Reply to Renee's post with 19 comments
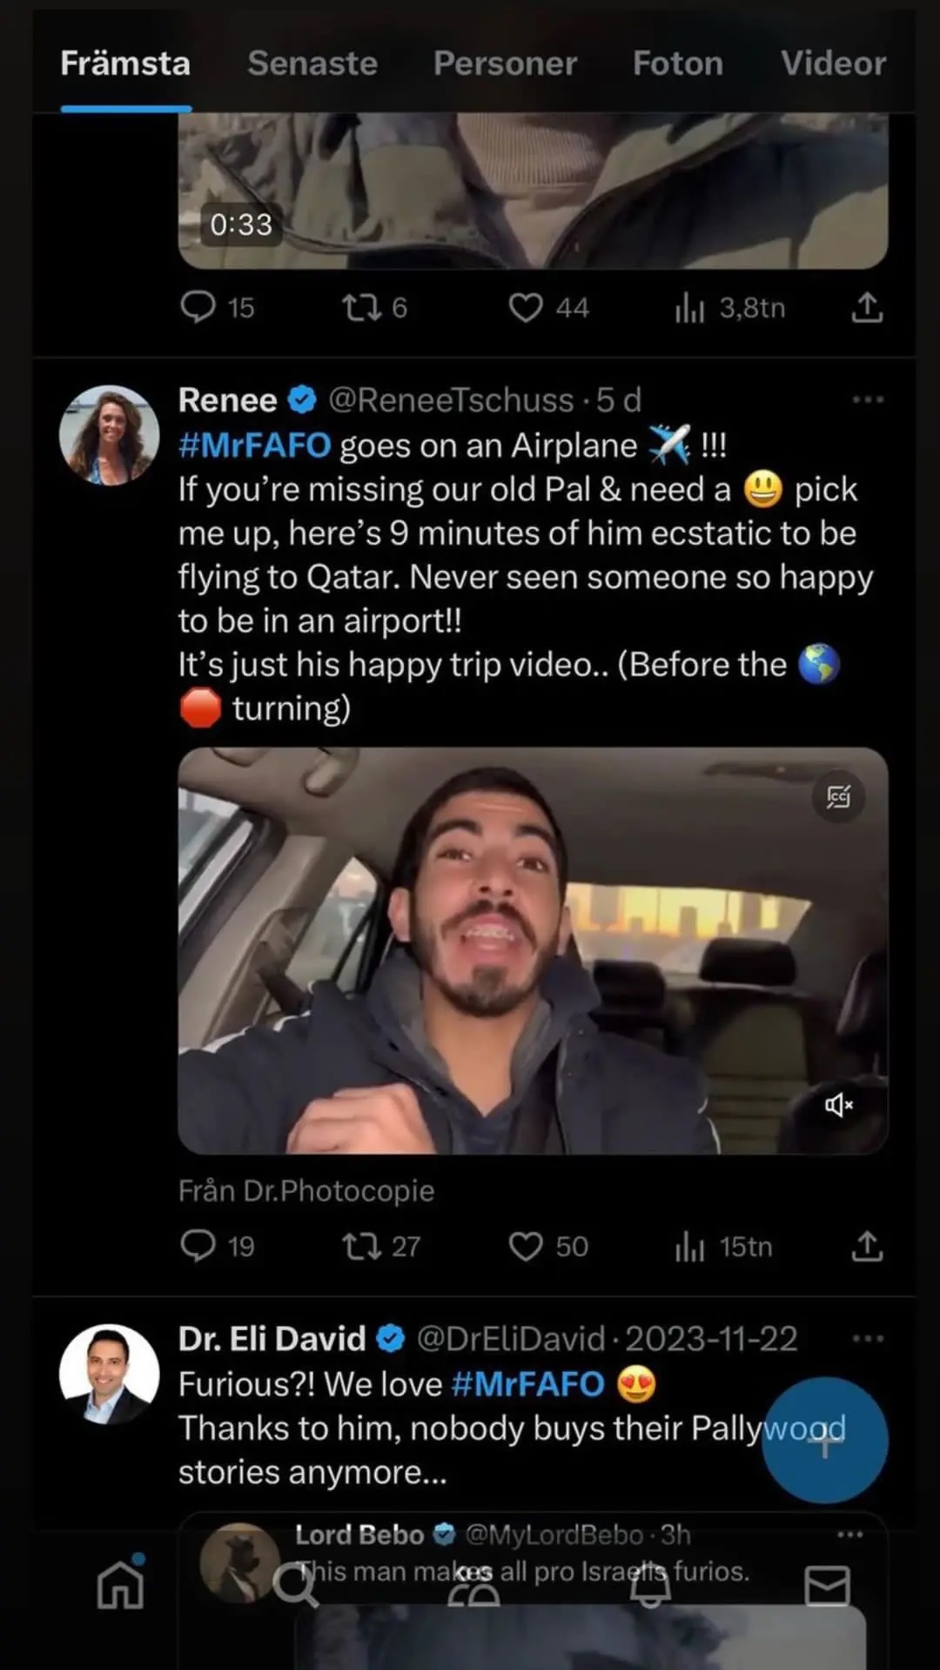This screenshot has height=1670, width=940. click(x=198, y=1246)
